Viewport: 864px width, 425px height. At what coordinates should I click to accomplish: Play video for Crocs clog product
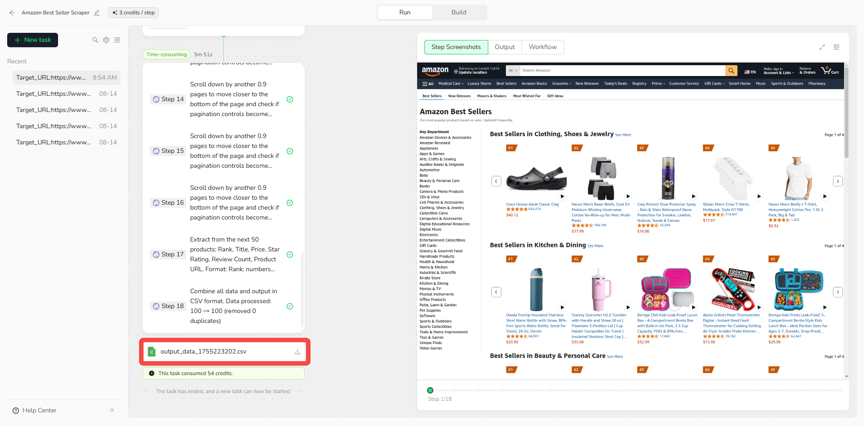562,197
